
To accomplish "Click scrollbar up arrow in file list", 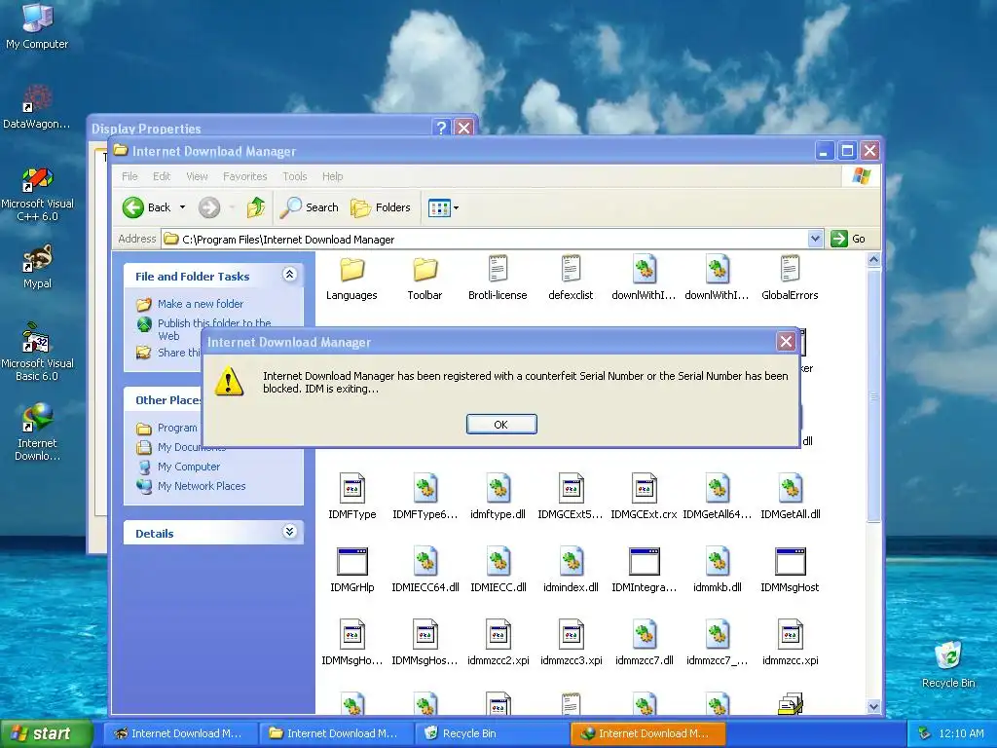I will point(873,259).
